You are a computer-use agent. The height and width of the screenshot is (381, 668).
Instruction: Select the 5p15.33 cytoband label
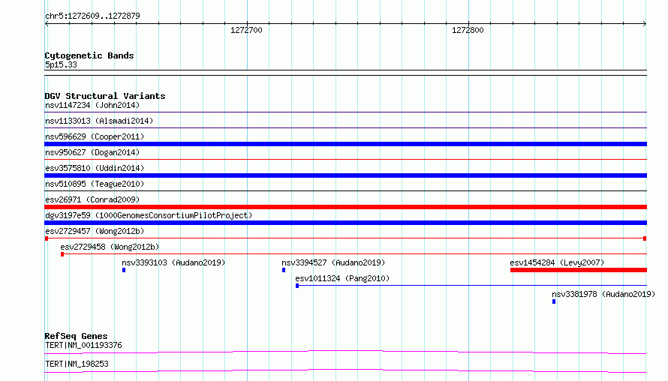(61, 64)
